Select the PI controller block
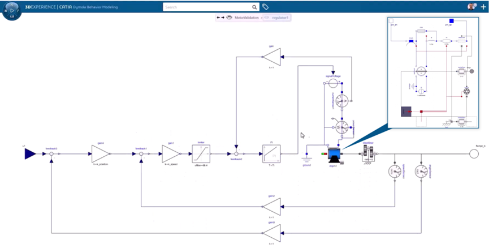 pyautogui.click(x=270, y=153)
